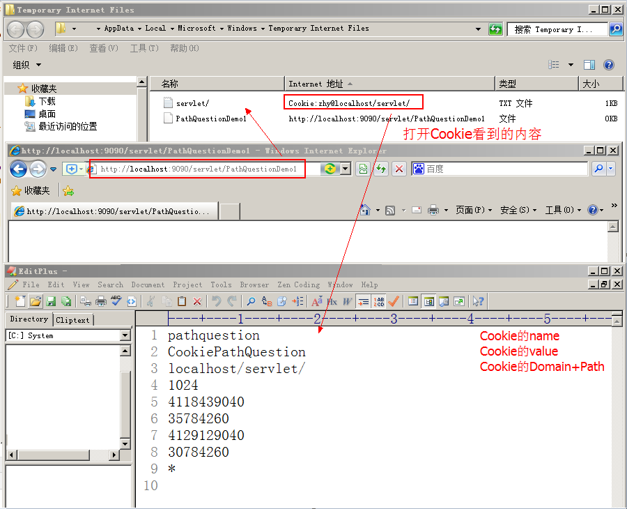This screenshot has width=627, height=509.
Task: Click the orange checkmark icon in EditPlus
Action: click(394, 301)
